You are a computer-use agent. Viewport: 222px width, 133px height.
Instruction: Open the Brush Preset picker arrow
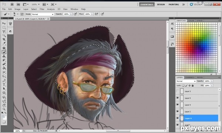coord(18,14)
